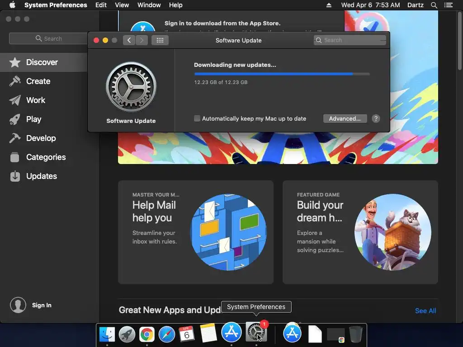Open the Software Update help question mark
The height and width of the screenshot is (347, 463).
(376, 119)
